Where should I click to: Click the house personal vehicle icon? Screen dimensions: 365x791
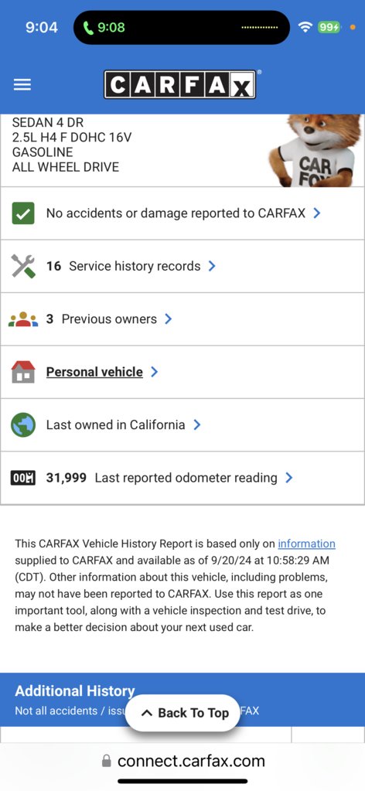[x=23, y=372]
